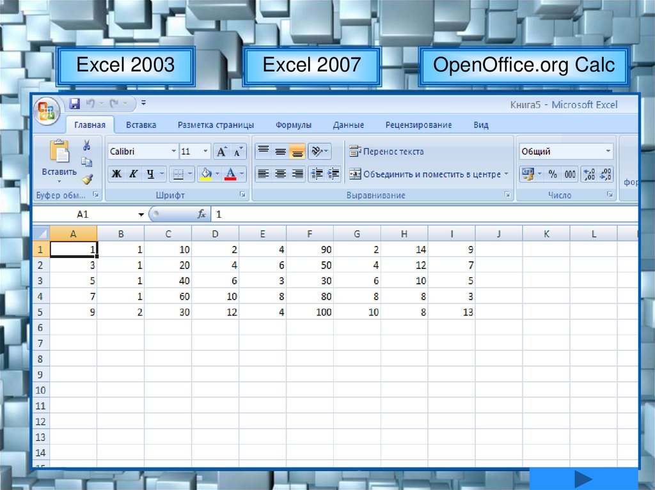Viewport: 655px width, 490px height.
Task: Expand the accounting number format arrow
Action: [540, 174]
